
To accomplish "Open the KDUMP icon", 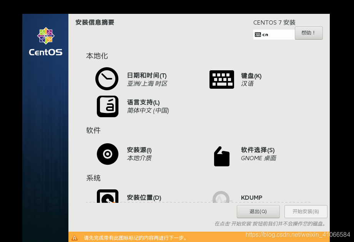I will pyautogui.click(x=221, y=197).
